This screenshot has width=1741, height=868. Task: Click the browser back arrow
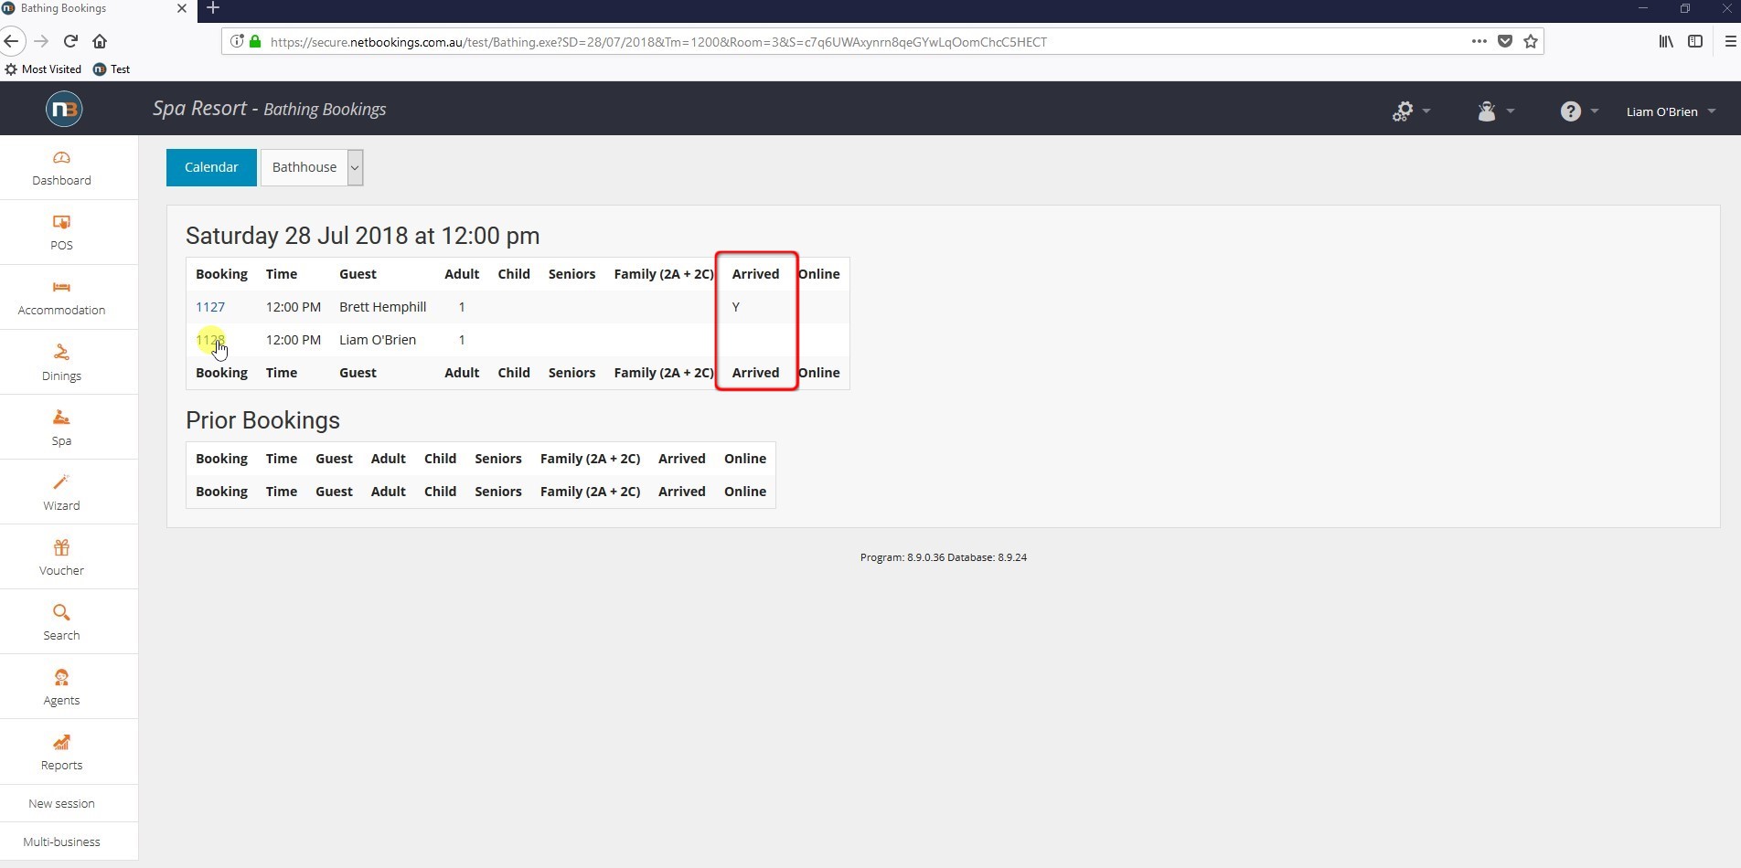click(11, 41)
